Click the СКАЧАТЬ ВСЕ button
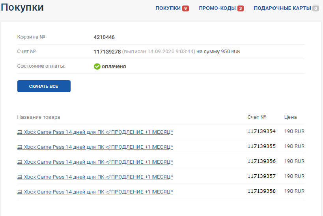Viewport: 323px width, 216px height. (44, 86)
